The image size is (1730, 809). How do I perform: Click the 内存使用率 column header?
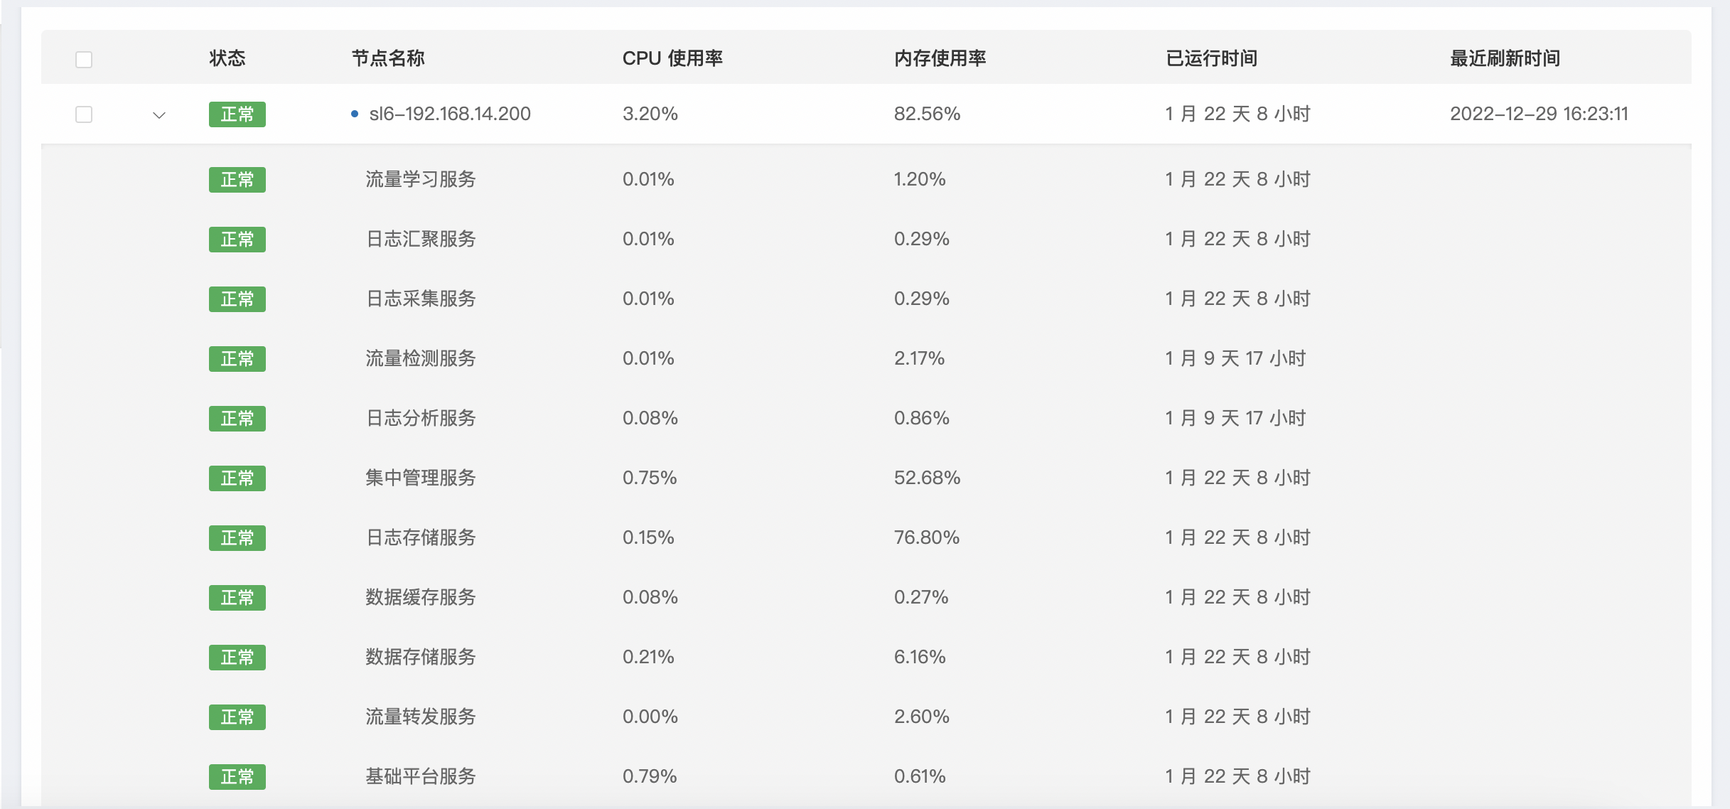(939, 58)
